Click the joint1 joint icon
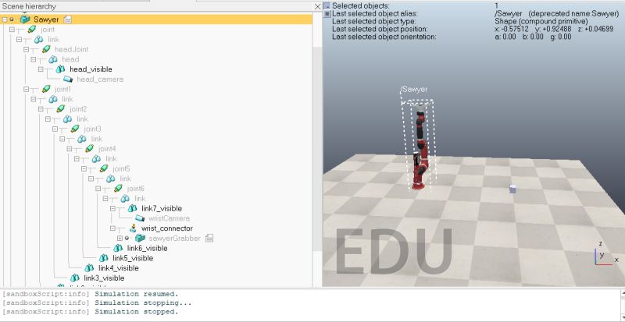The height and width of the screenshot is (322, 625). pyautogui.click(x=46, y=89)
